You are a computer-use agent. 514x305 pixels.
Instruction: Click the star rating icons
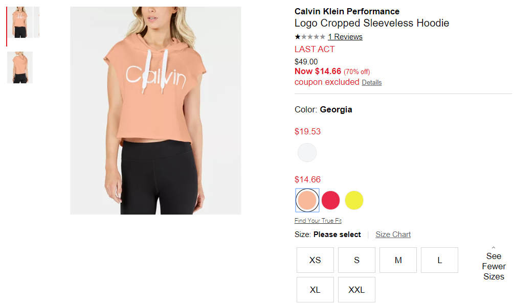point(310,37)
